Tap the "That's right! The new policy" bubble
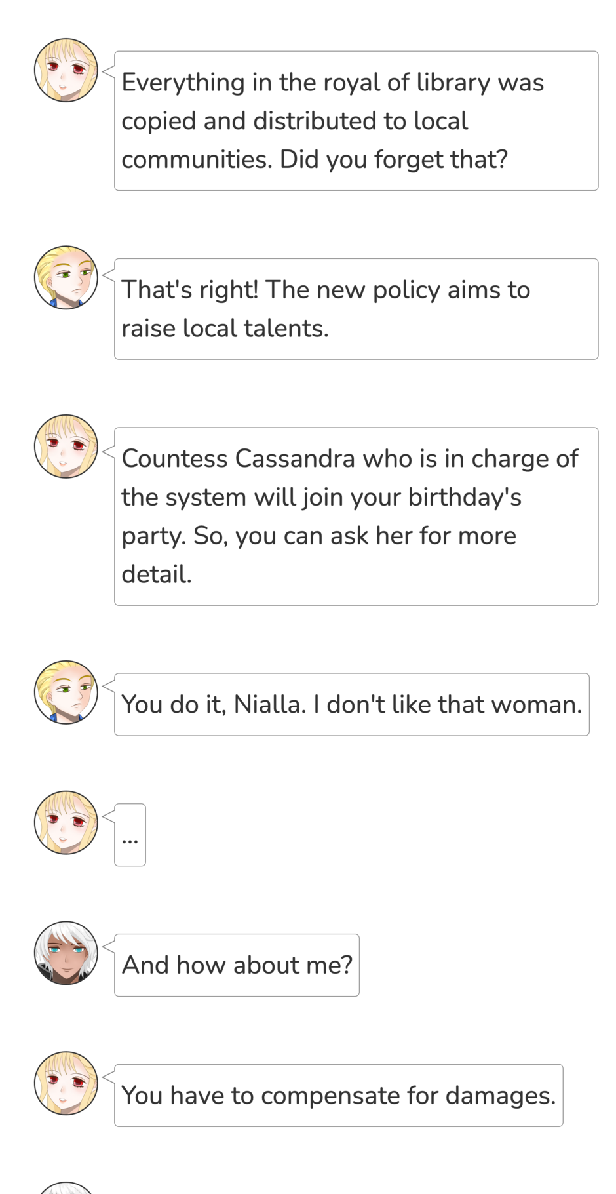 [x=356, y=309]
